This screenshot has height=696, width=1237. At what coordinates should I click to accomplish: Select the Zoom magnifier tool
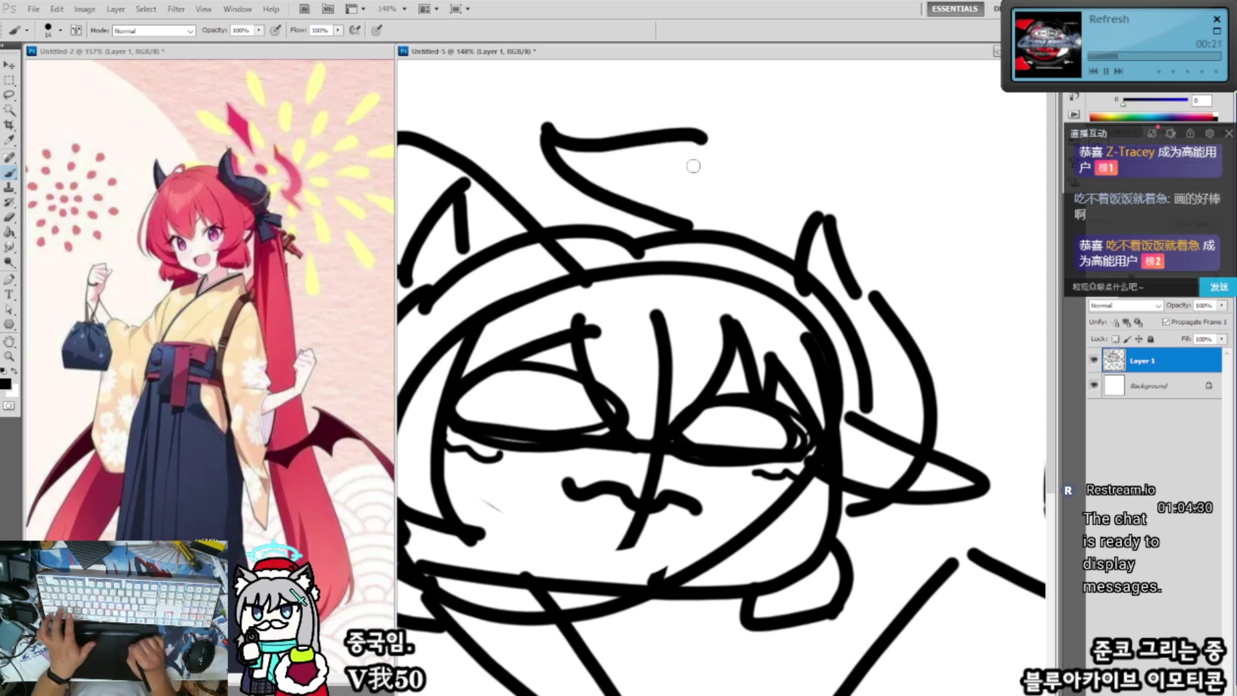coord(9,356)
